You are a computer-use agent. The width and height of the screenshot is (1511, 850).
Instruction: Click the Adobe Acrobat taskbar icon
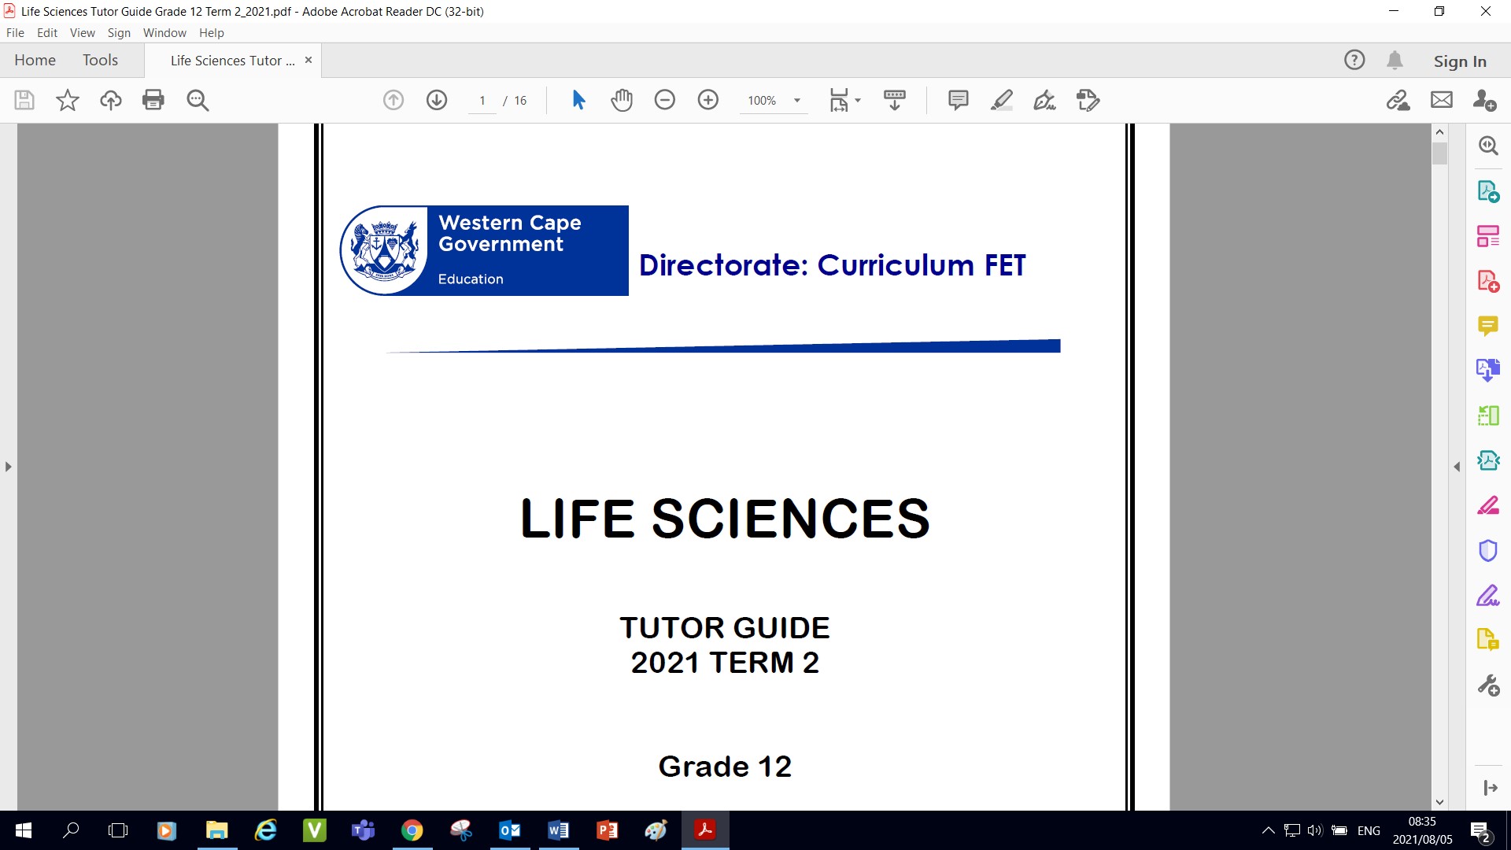pos(704,828)
